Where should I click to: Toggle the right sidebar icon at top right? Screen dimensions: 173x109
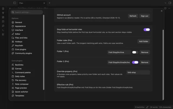click(x=170, y=3)
